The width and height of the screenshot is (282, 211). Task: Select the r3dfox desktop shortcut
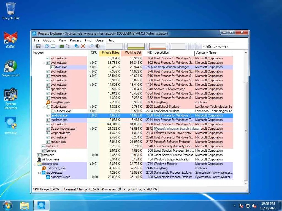click(x=11, y=40)
